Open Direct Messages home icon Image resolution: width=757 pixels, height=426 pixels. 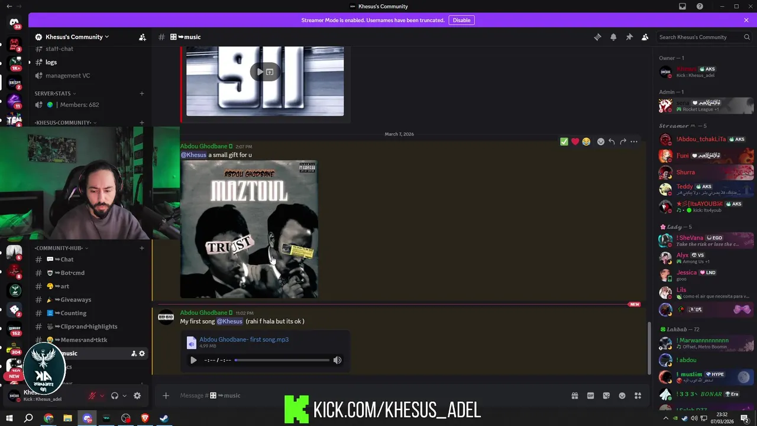pyautogui.click(x=14, y=23)
